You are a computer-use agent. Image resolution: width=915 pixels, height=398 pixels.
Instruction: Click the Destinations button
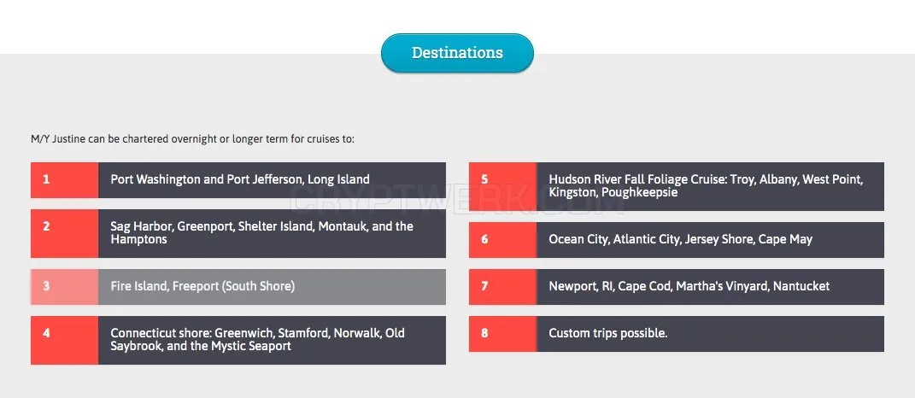pos(457,52)
